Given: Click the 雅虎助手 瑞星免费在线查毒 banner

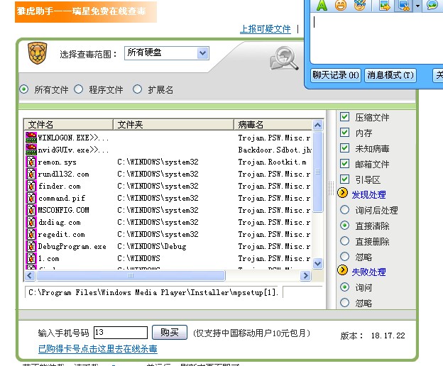Looking at the screenshot, I should pyautogui.click(x=86, y=11).
